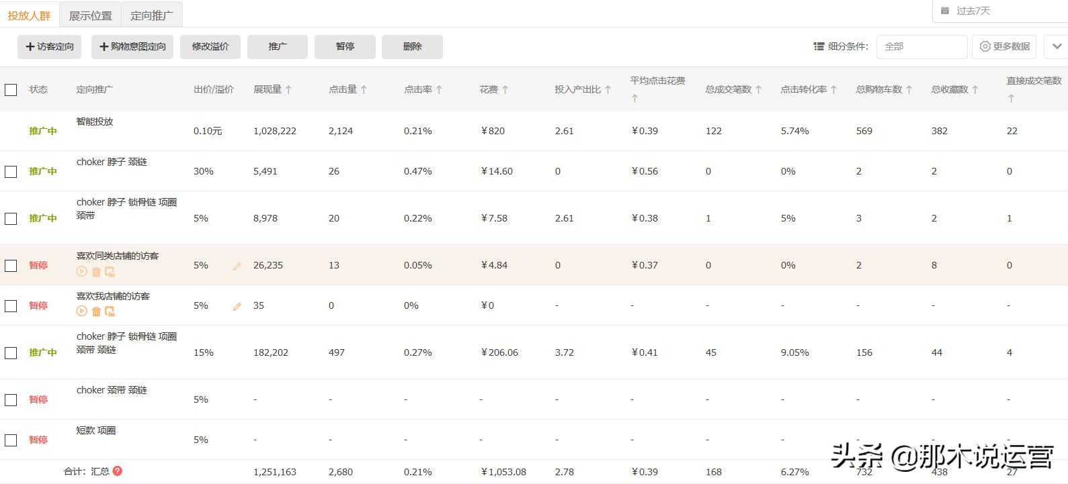Image resolution: width=1068 pixels, height=484 pixels.
Task: Click the 细分条件 list icon
Action: [819, 46]
